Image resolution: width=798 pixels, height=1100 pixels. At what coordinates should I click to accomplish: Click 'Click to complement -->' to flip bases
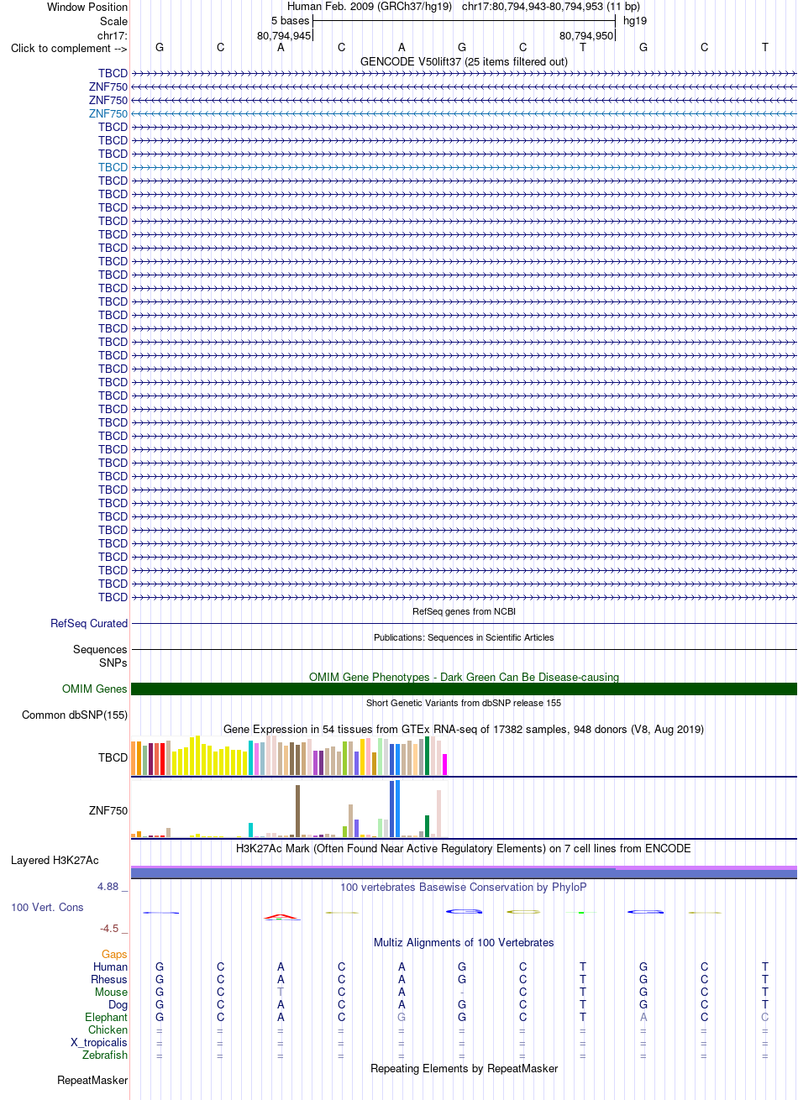[69, 48]
